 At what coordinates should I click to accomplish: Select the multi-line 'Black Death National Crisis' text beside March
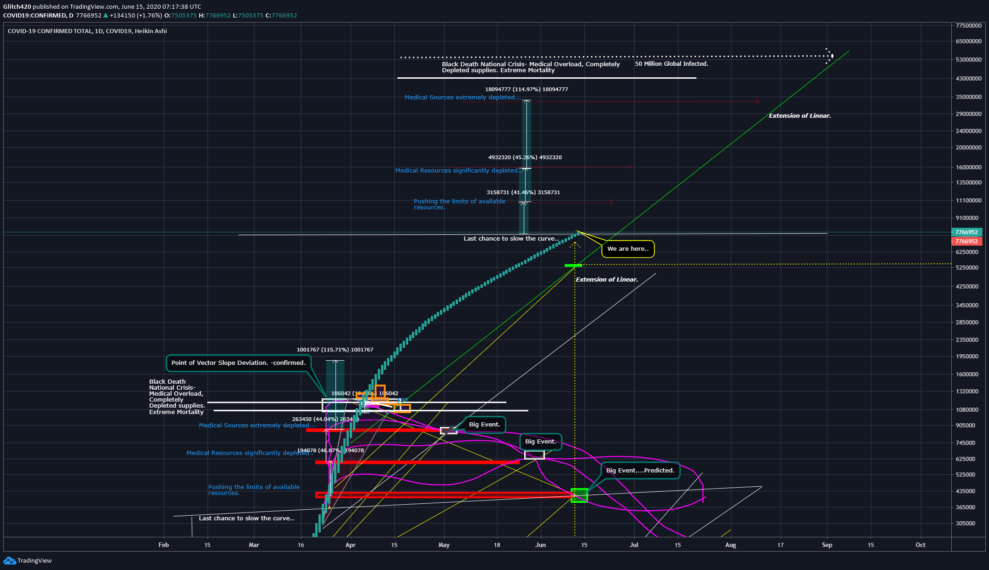click(177, 397)
